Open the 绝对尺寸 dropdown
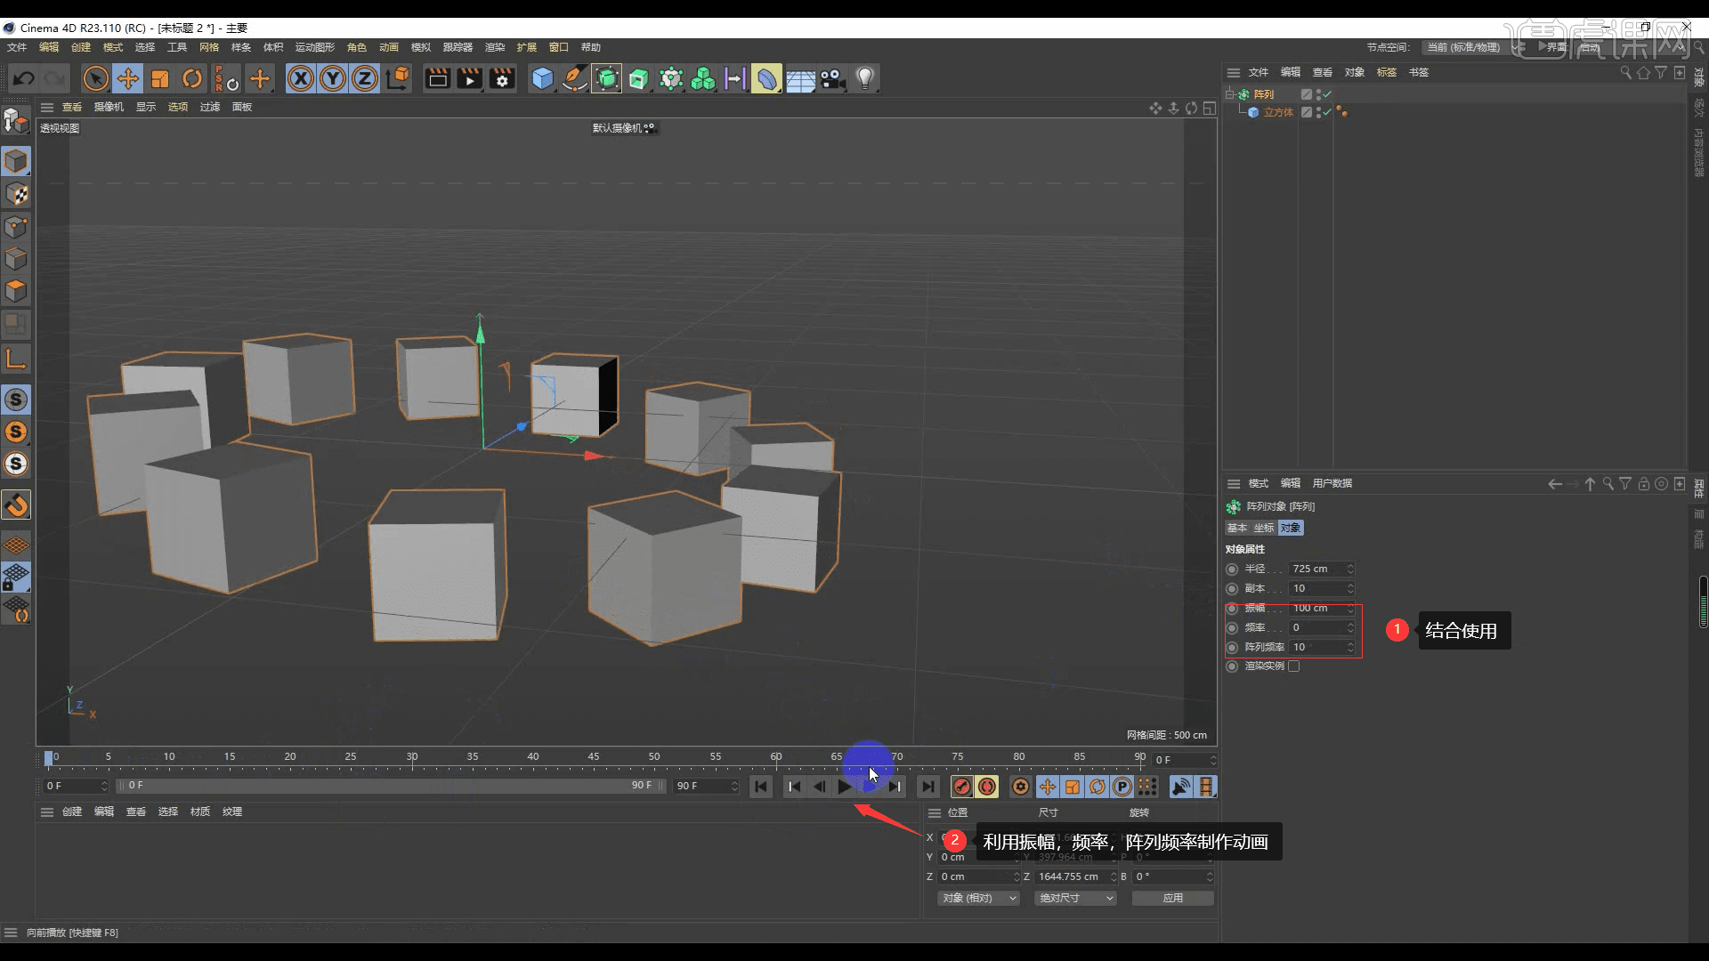 tap(1074, 898)
